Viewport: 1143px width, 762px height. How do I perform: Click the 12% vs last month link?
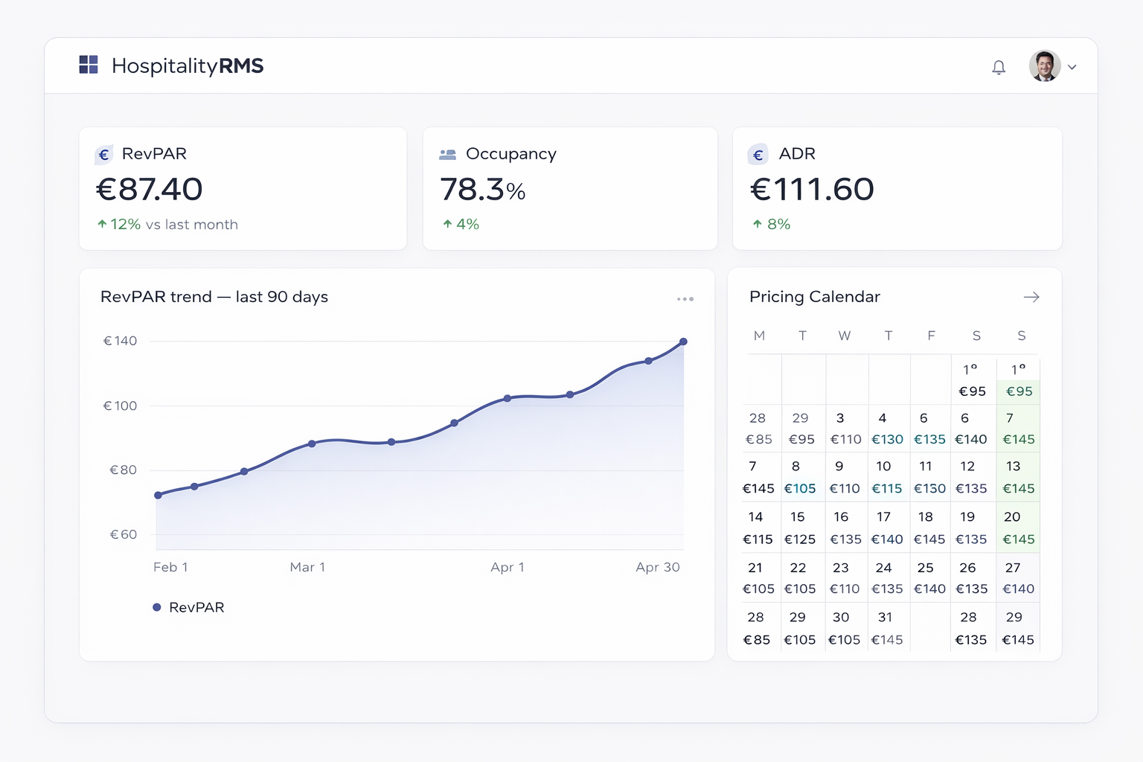click(x=172, y=224)
